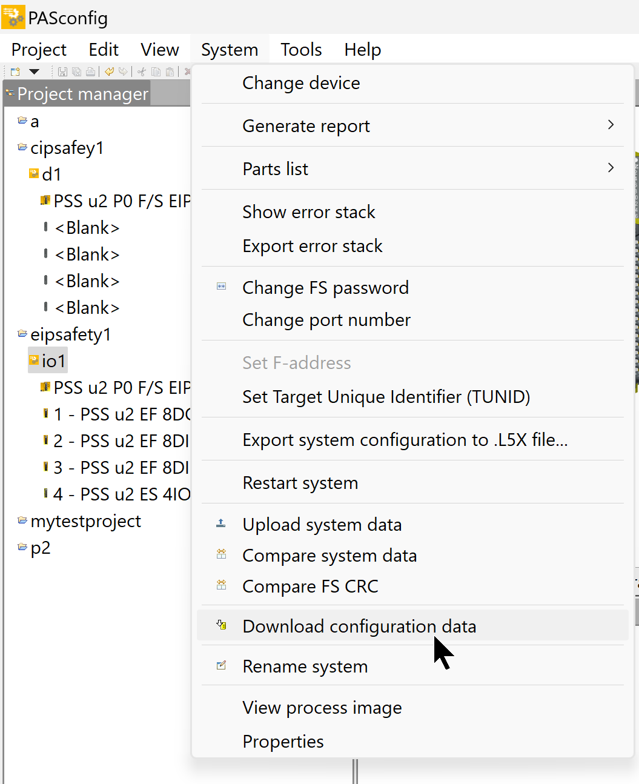Click icon of Compare system data entry

pyautogui.click(x=222, y=554)
